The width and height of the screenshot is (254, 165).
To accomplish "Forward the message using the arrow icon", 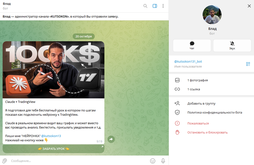I will [x=111, y=139].
